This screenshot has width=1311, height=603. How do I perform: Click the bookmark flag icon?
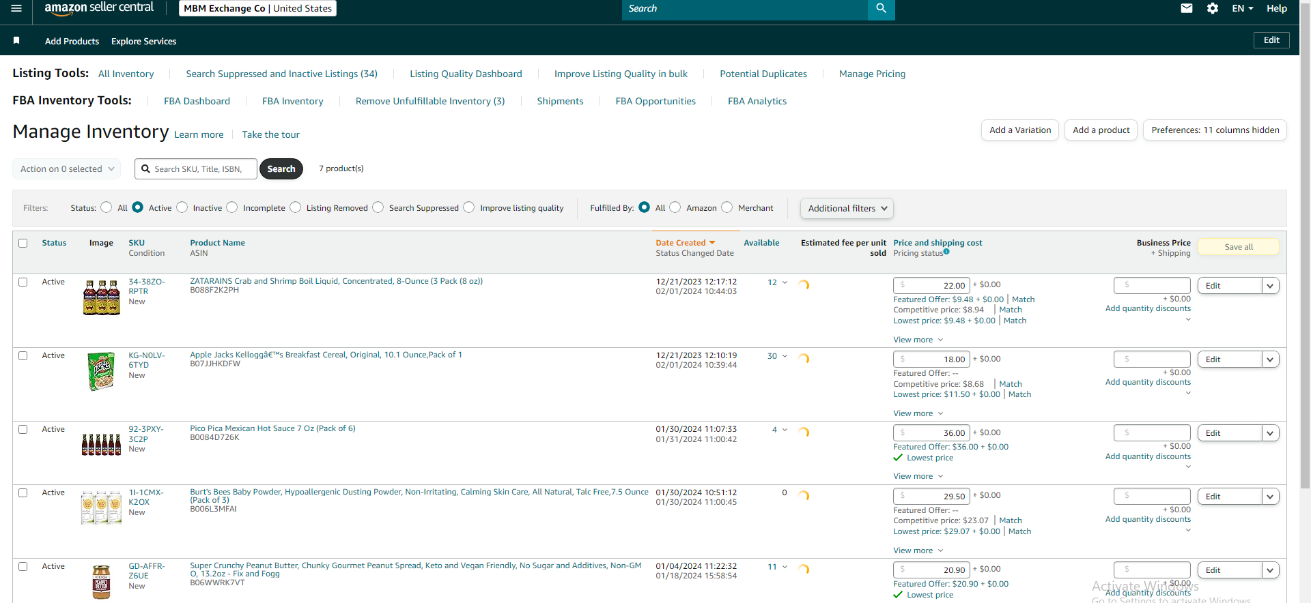point(16,41)
